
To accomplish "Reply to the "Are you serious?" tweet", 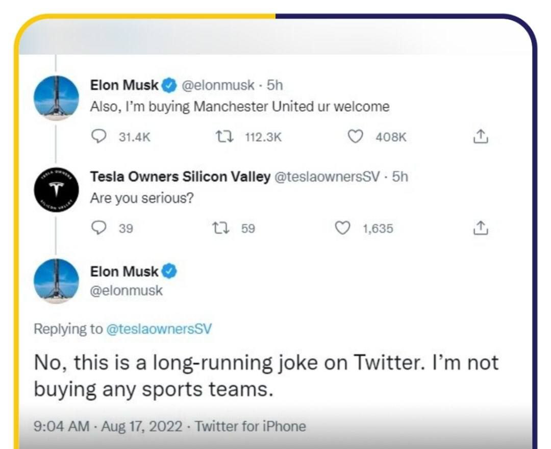I will click(x=98, y=229).
